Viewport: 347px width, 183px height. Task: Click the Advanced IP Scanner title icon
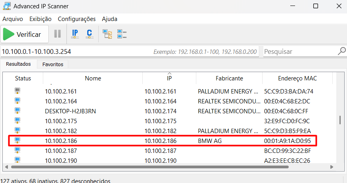[7, 6]
